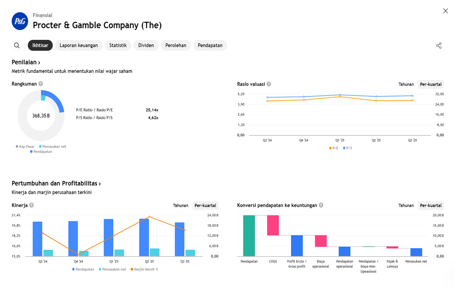The width and height of the screenshot is (454, 287).
Task: Click the 368,35 B donut center value
Action: [x=41, y=116]
